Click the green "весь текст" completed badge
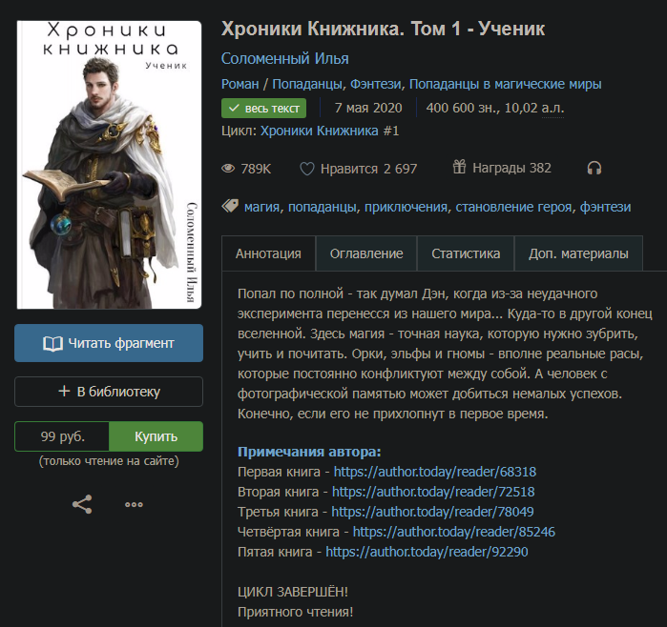667x627 pixels. (263, 109)
